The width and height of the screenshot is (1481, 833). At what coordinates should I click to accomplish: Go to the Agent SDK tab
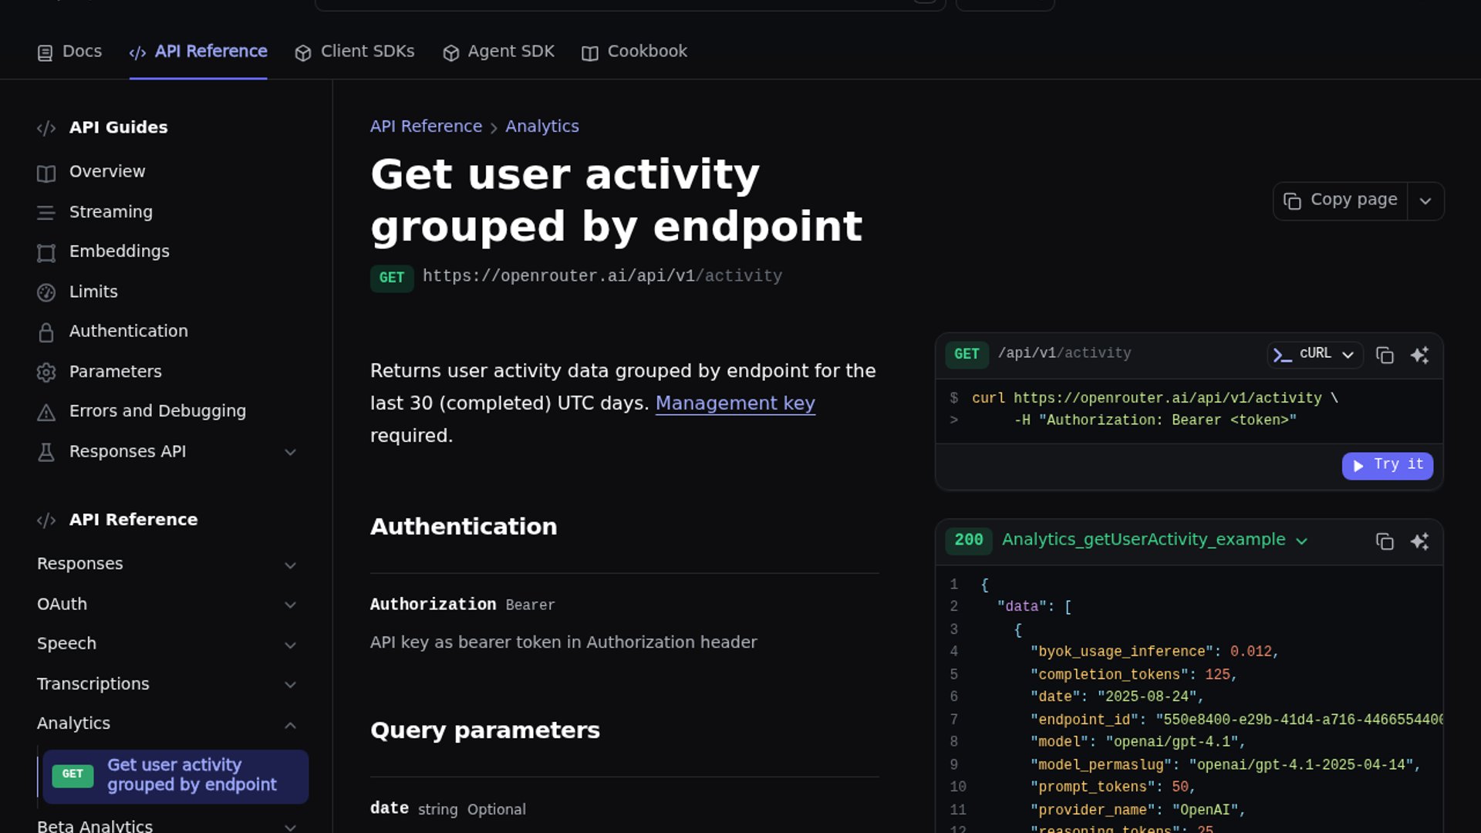[x=498, y=52]
